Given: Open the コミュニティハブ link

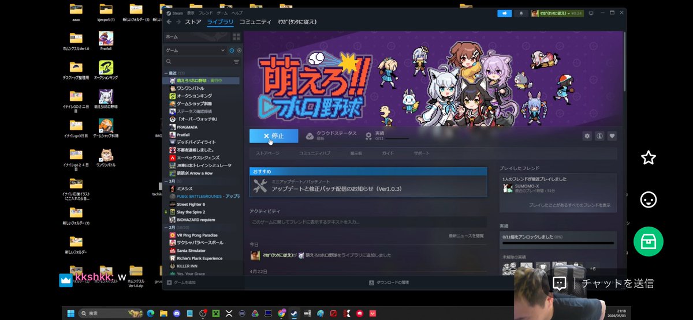Looking at the screenshot, I should 315,153.
